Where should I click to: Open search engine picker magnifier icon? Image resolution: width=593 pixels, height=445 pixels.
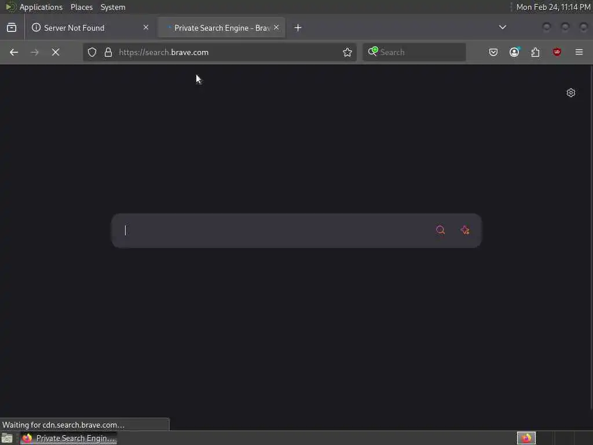[373, 52]
